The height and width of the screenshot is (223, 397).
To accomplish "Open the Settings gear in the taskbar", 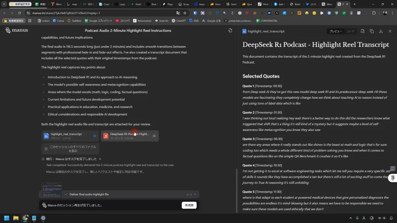I will 43,218.
